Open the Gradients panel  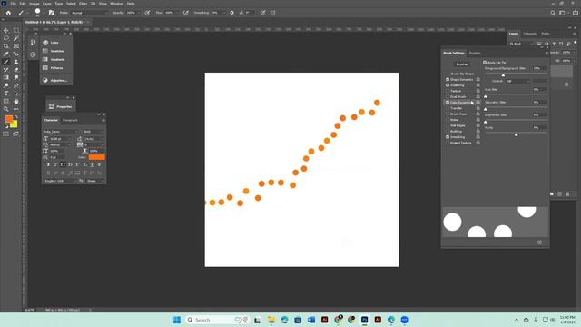click(x=54, y=59)
